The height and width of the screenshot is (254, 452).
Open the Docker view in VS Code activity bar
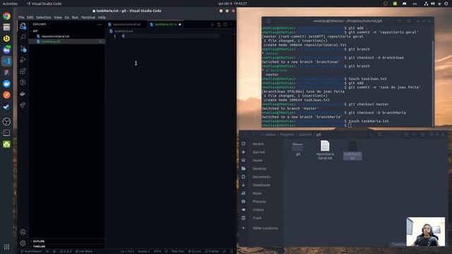click(x=23, y=94)
